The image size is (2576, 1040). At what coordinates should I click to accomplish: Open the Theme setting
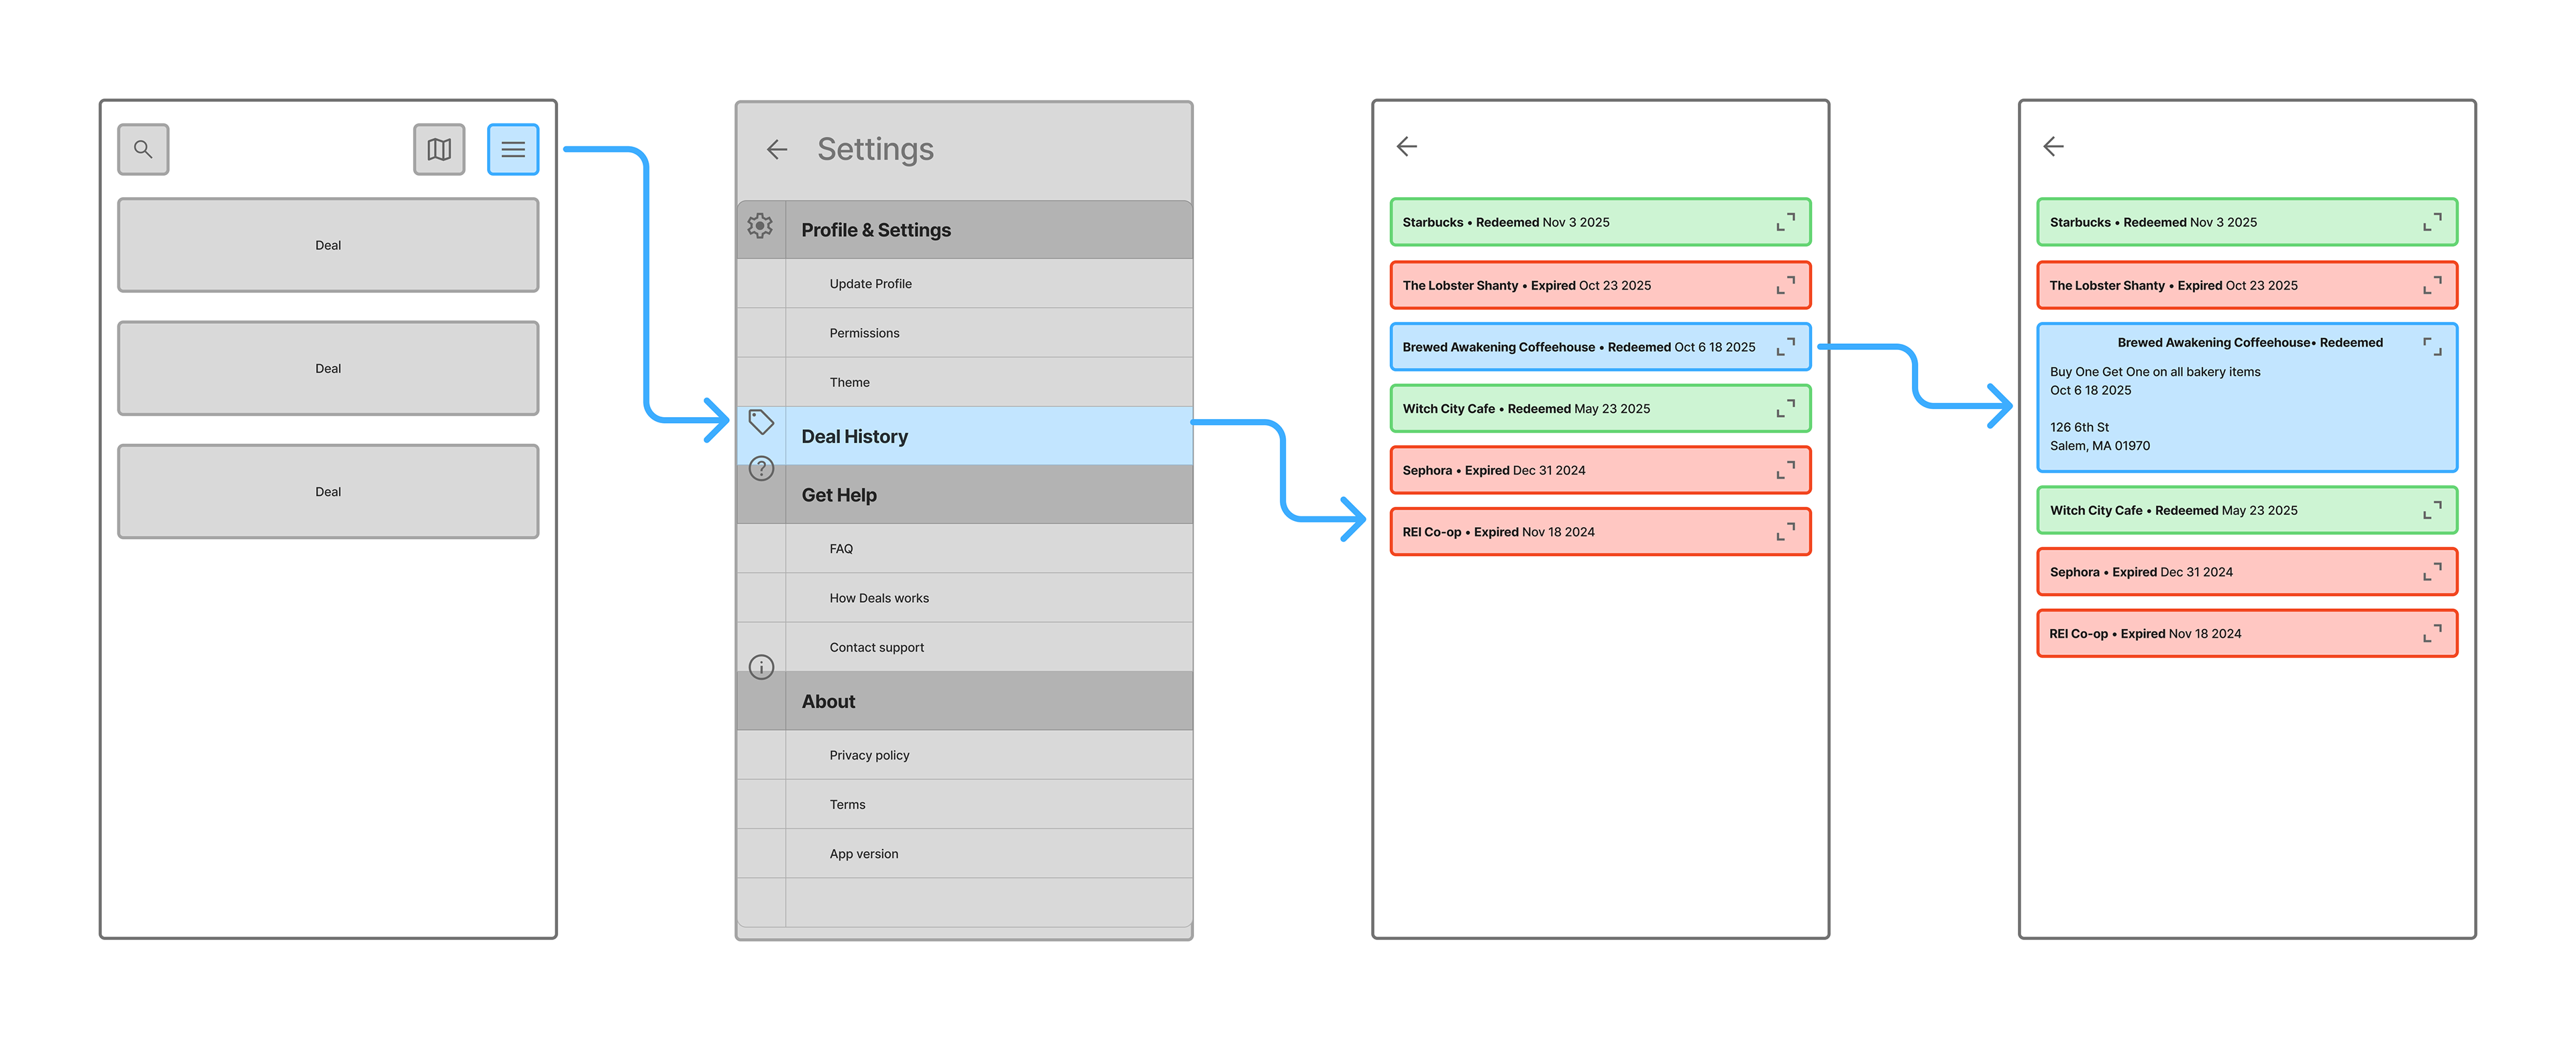tap(849, 382)
